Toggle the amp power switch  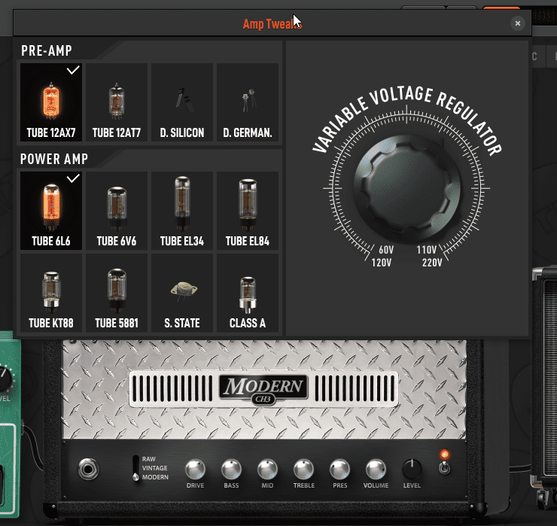pos(446,467)
